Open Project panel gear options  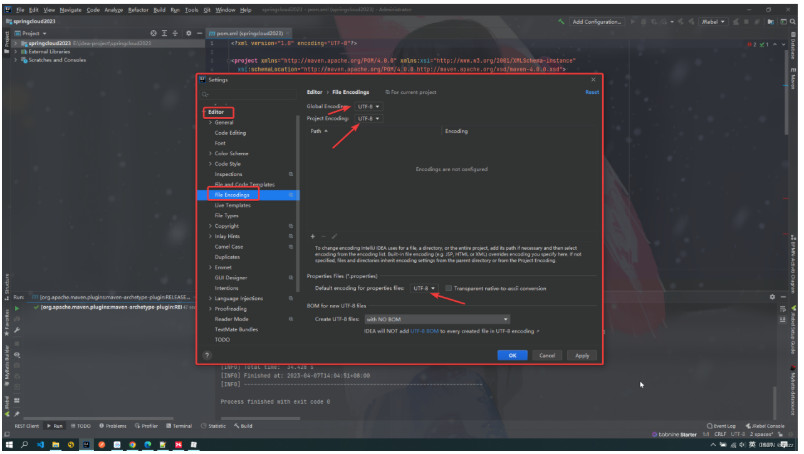188,33
